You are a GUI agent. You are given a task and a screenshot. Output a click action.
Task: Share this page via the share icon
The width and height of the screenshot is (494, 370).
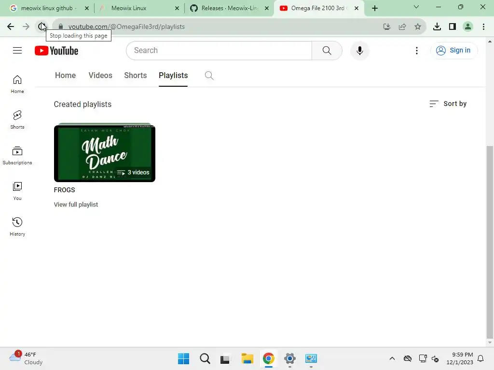click(x=402, y=27)
